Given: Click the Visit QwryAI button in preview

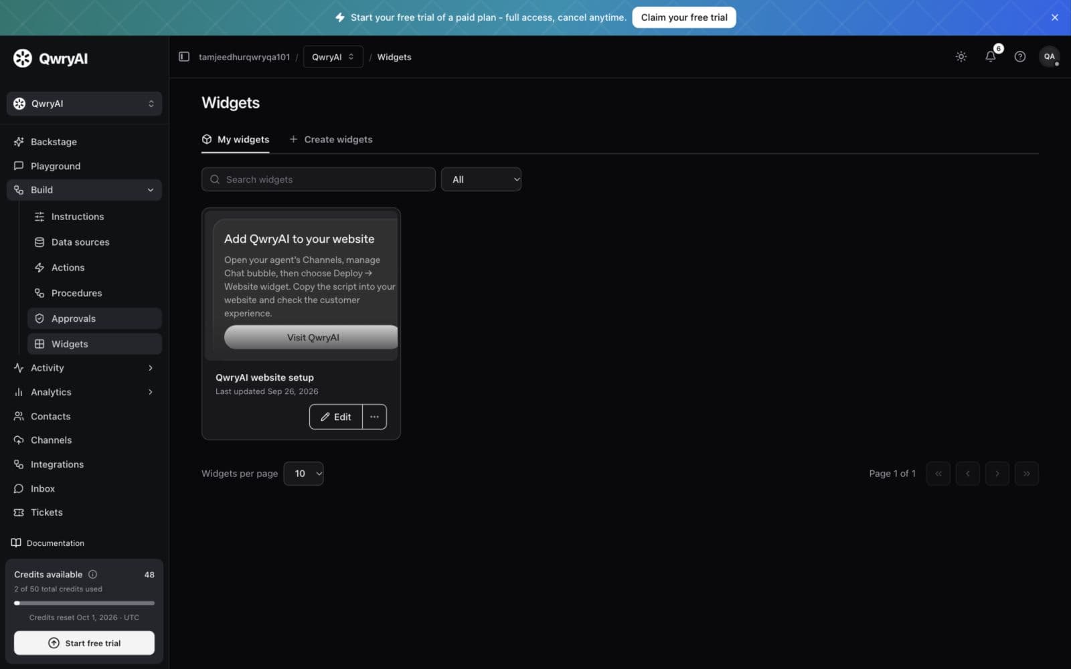Looking at the screenshot, I should 311,337.
